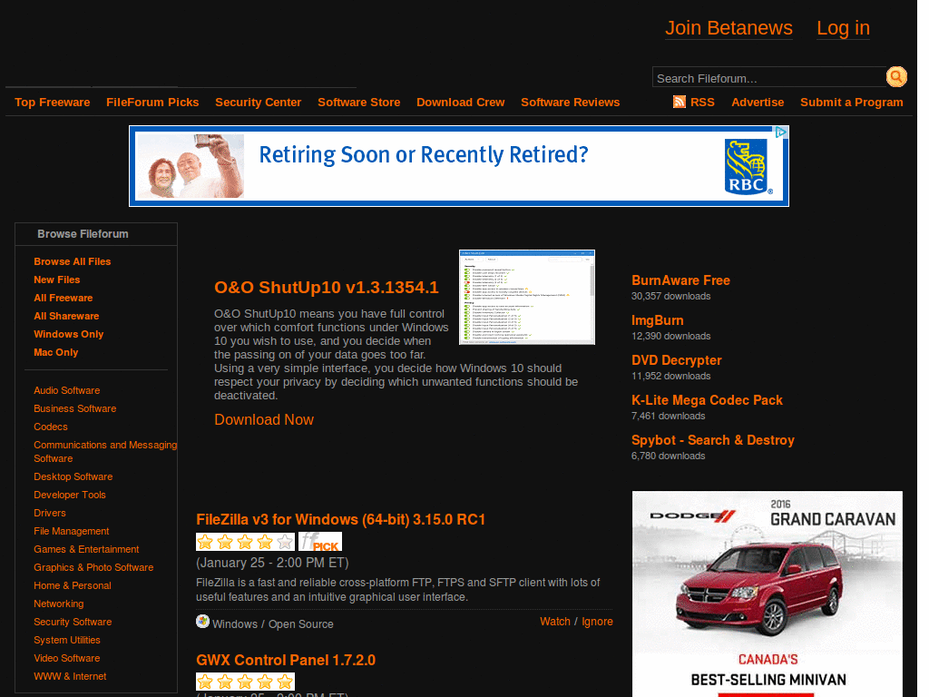Visit the Software Store

(x=359, y=102)
